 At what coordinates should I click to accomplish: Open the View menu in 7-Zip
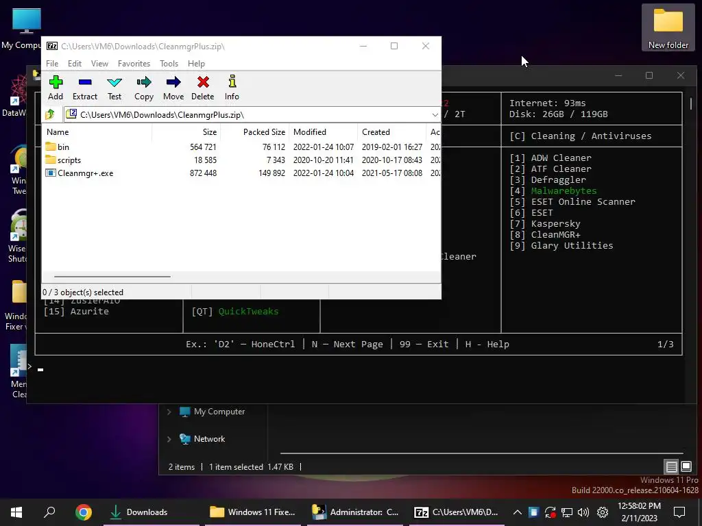99,64
